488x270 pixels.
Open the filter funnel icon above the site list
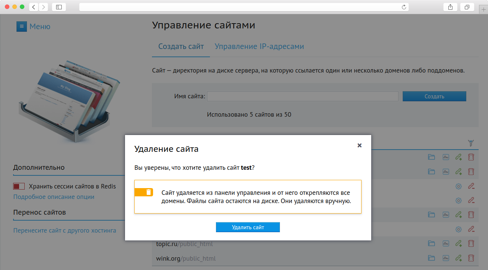point(471,143)
